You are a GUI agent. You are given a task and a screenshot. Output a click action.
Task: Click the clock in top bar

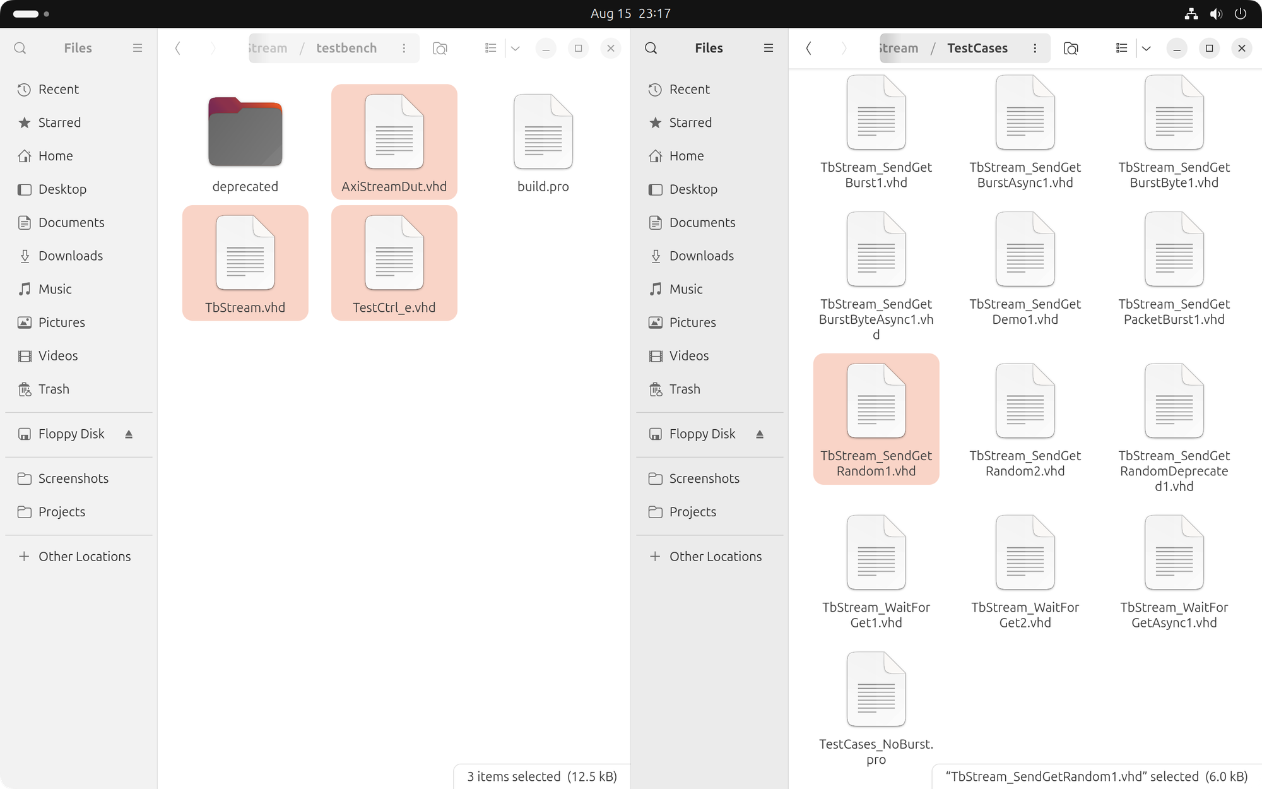click(x=630, y=13)
